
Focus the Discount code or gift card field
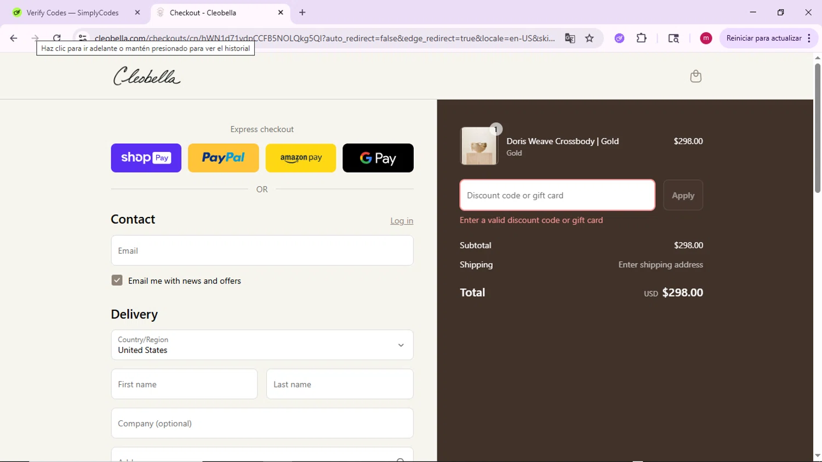click(557, 195)
